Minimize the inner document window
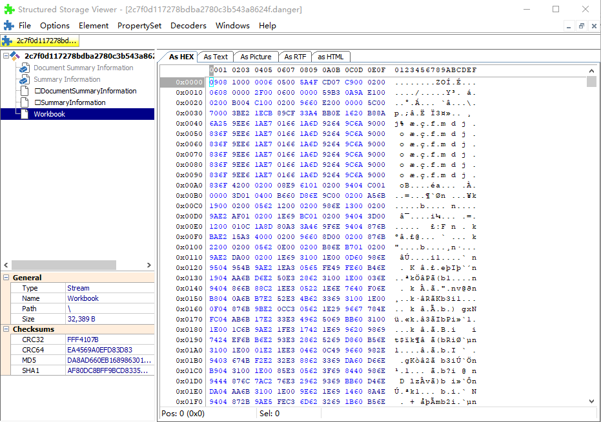601x422 pixels. point(569,26)
